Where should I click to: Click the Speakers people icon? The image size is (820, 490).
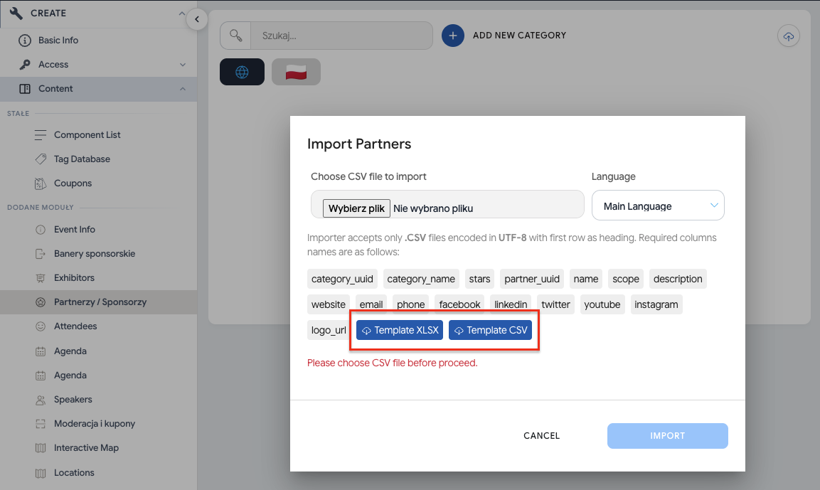pyautogui.click(x=41, y=400)
